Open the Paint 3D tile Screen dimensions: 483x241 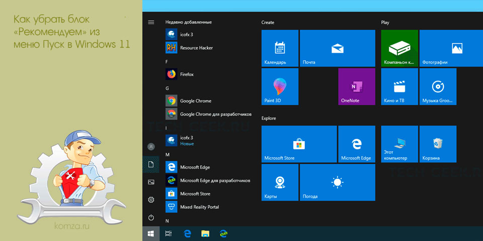280,87
